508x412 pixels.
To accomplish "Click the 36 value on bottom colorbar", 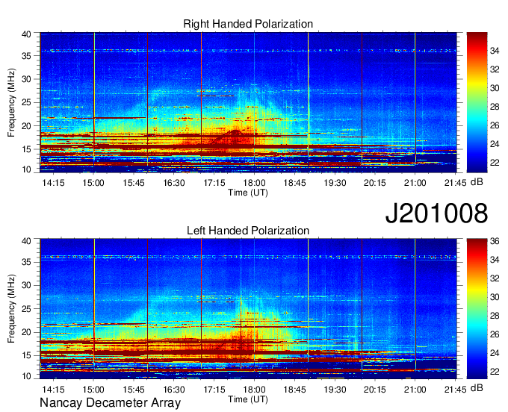I will point(495,241).
